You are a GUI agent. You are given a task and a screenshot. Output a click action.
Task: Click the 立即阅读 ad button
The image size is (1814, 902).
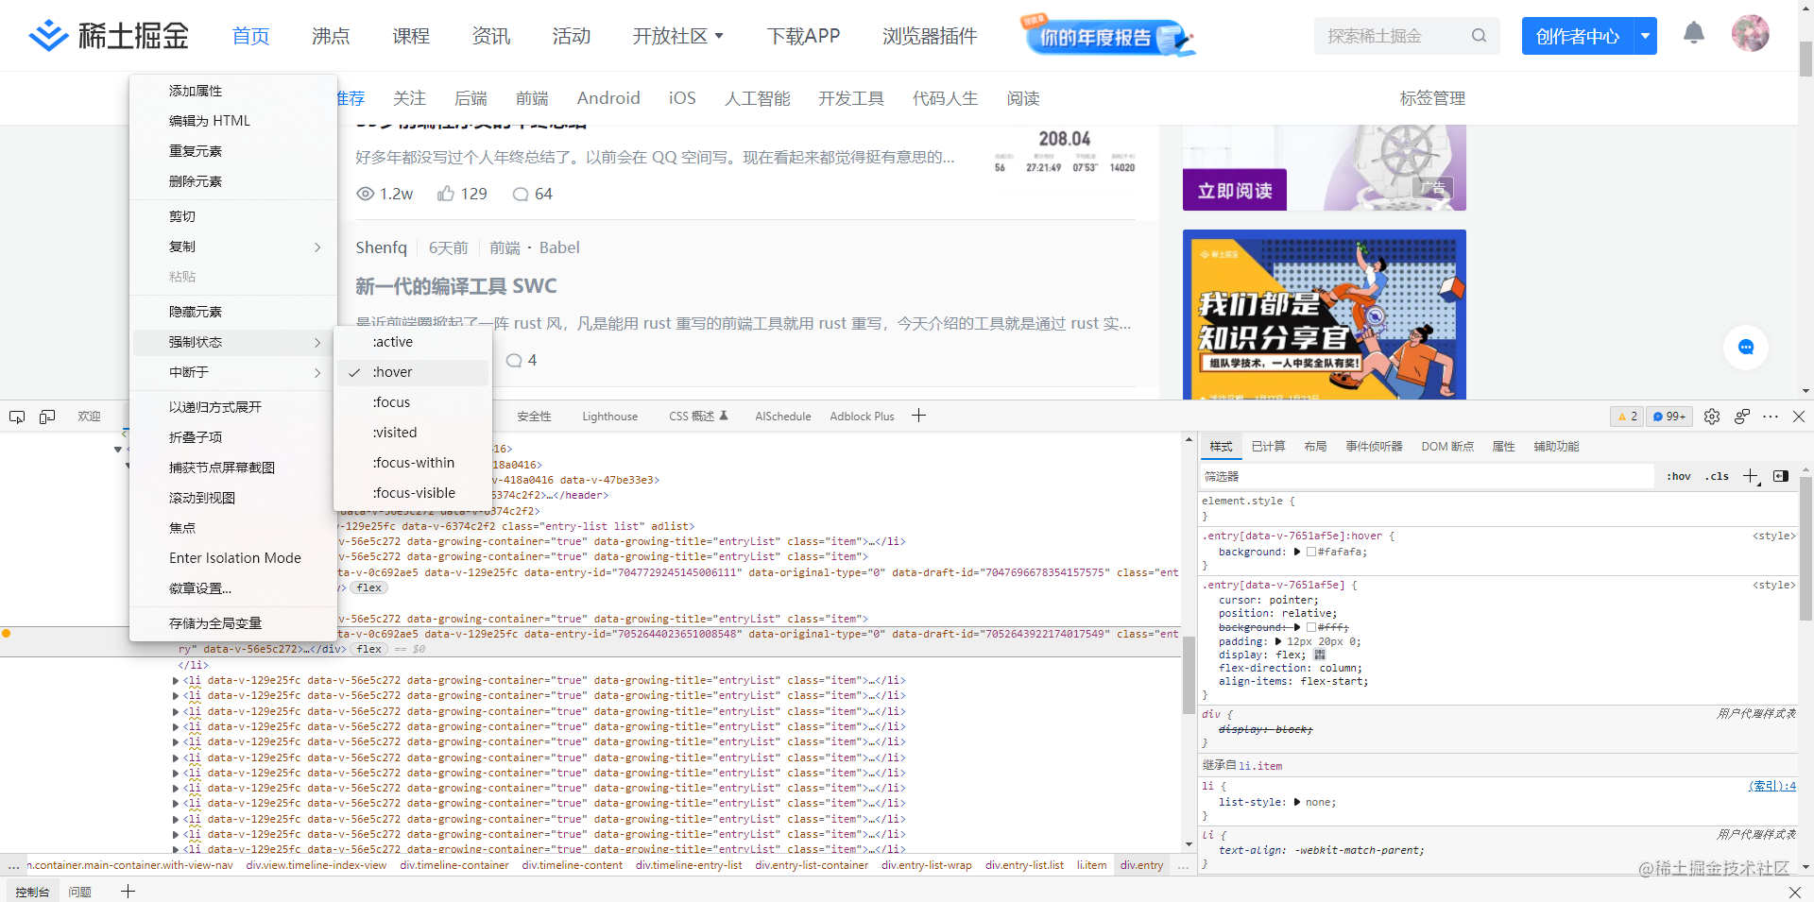[x=1235, y=190]
